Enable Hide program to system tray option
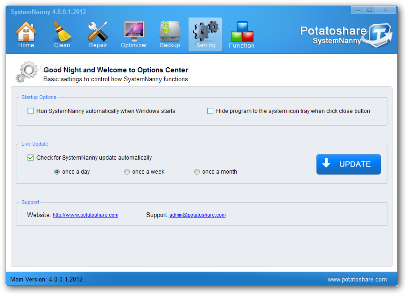Viewport: 407px width, 295px height. point(210,111)
